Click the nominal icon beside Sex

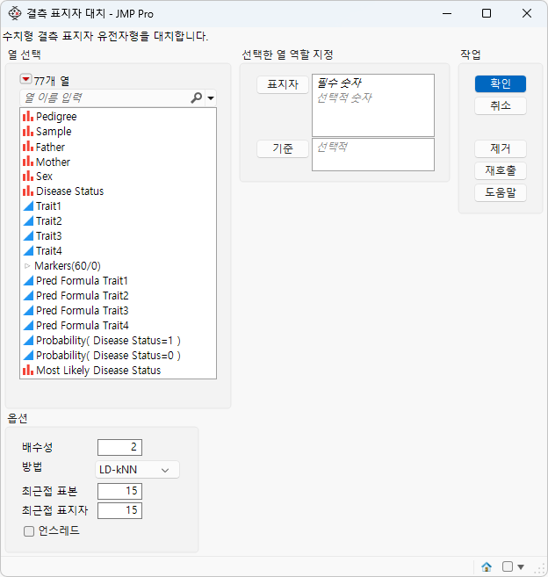pos(28,177)
